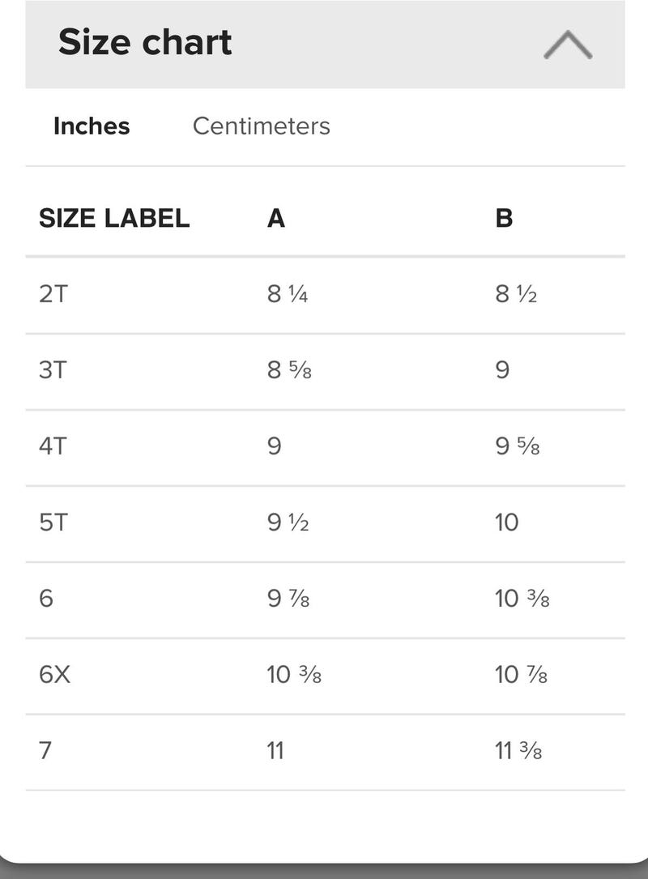Click the column A header
The image size is (648, 879).
[x=275, y=218]
